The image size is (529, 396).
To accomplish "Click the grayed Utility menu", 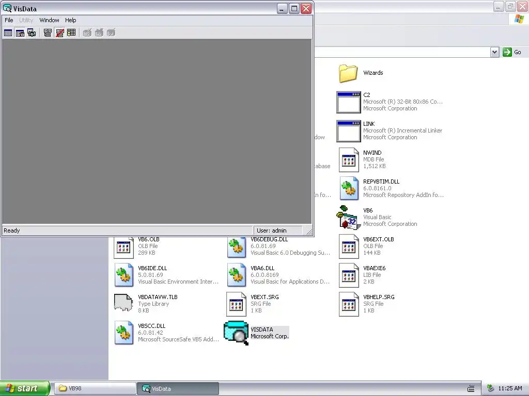I will coord(26,20).
